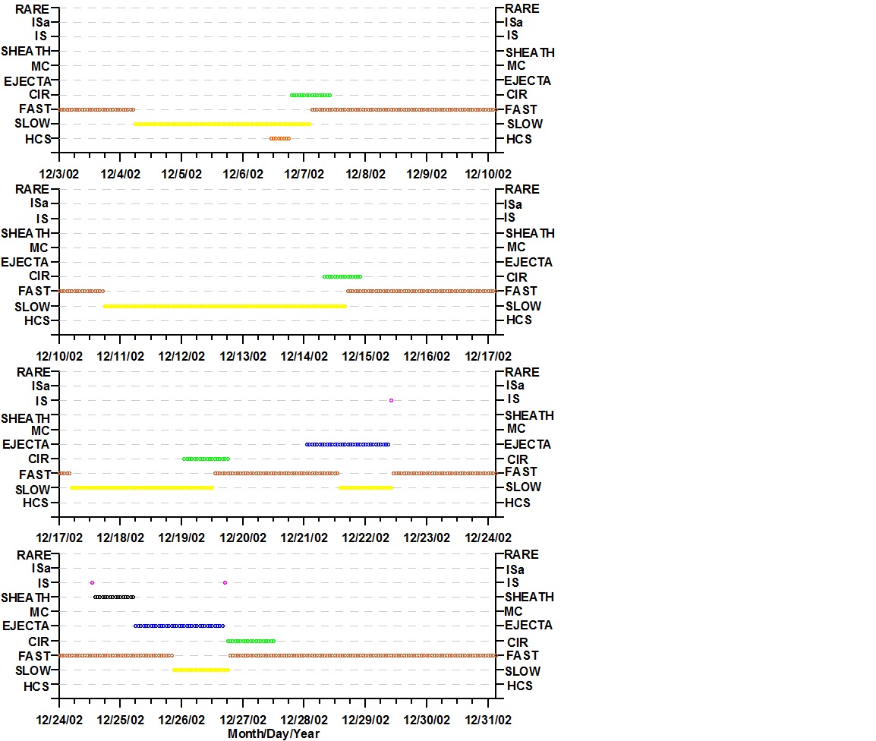Click the 12/30/02 date label
The width and height of the screenshot is (876, 741).
click(x=427, y=721)
